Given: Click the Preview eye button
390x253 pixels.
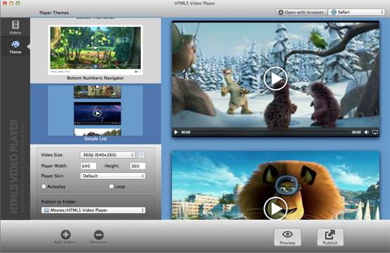Looking at the screenshot, I should 287,238.
